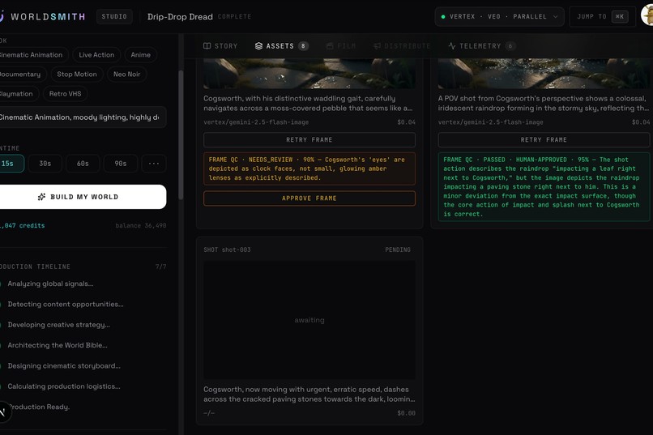This screenshot has width=653, height=435.
Task: Click the round N badge icon
Action: coord(2,412)
